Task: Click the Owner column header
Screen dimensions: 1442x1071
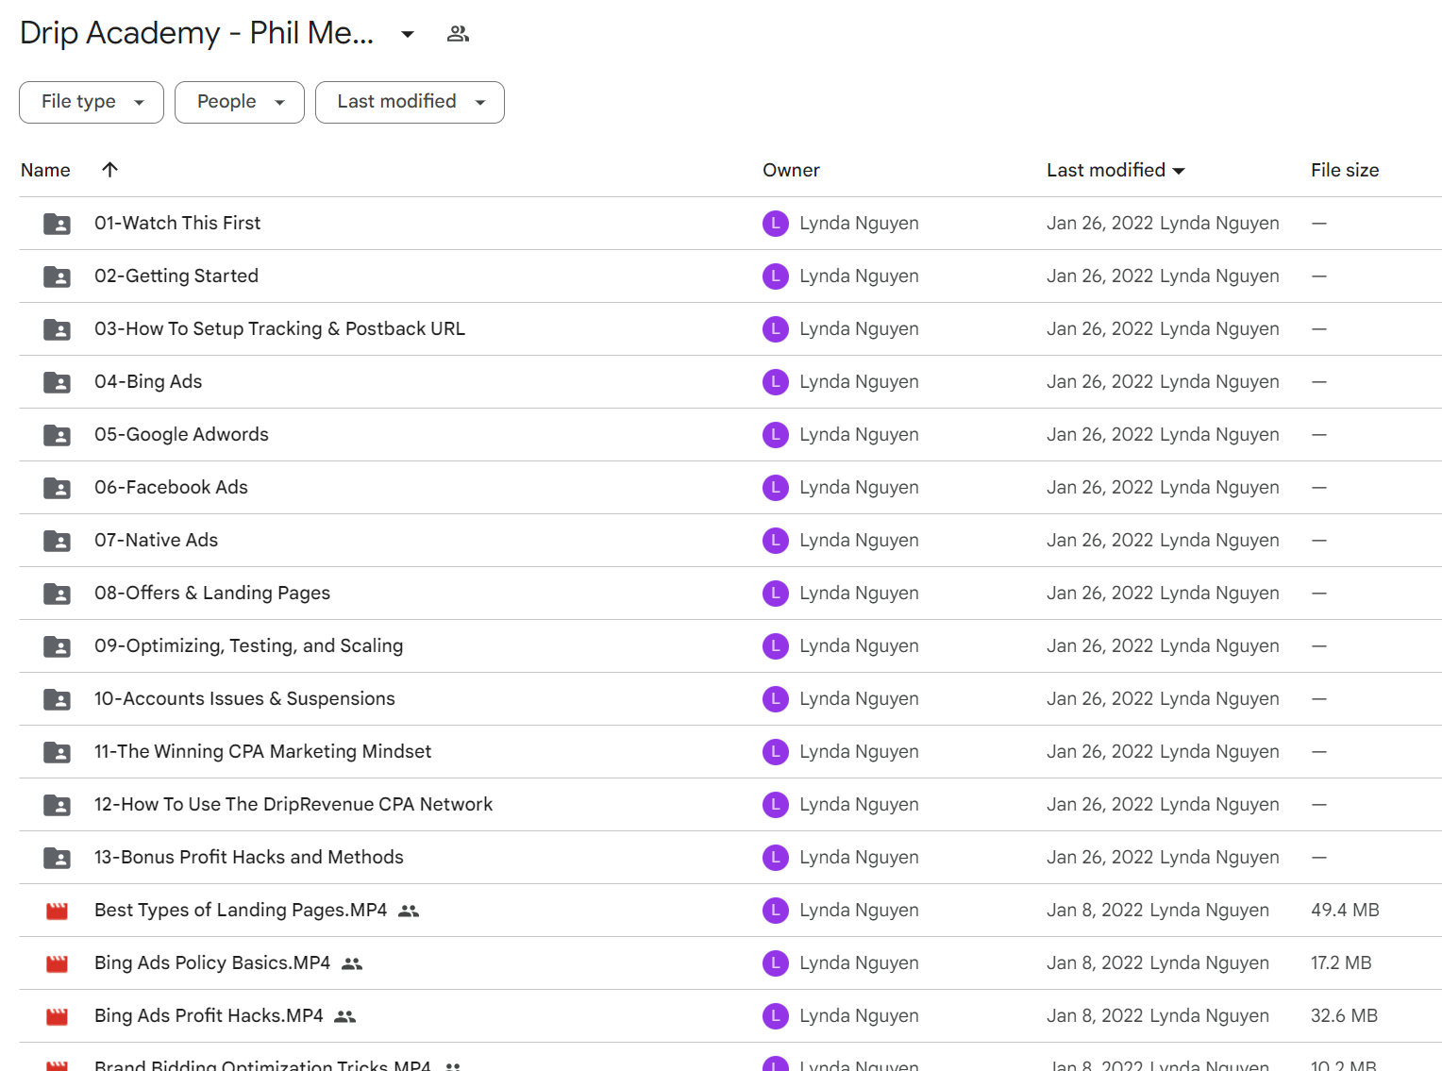Action: pos(791,170)
